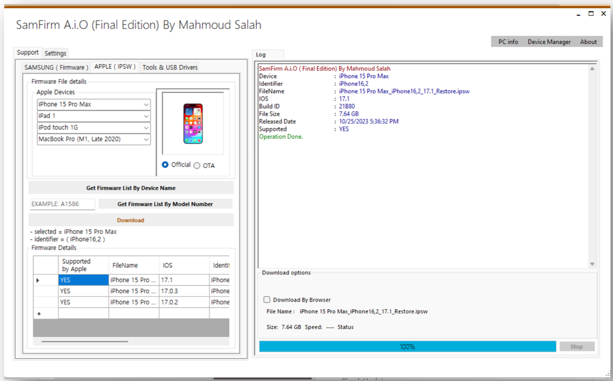Maximize the SamFirm window
Viewport: 613px width, 381px height.
point(591,14)
